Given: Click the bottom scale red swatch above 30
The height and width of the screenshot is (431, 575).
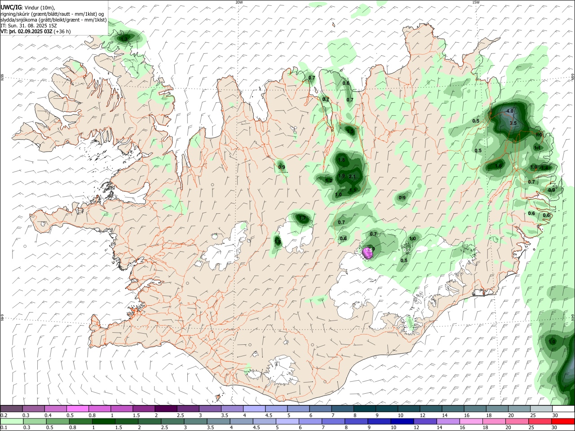Looking at the screenshot, I should pyautogui.click(x=563, y=421).
